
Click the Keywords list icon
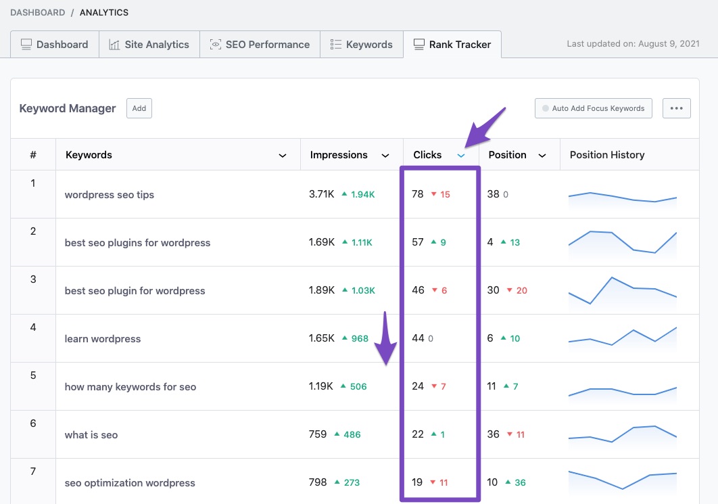point(335,44)
